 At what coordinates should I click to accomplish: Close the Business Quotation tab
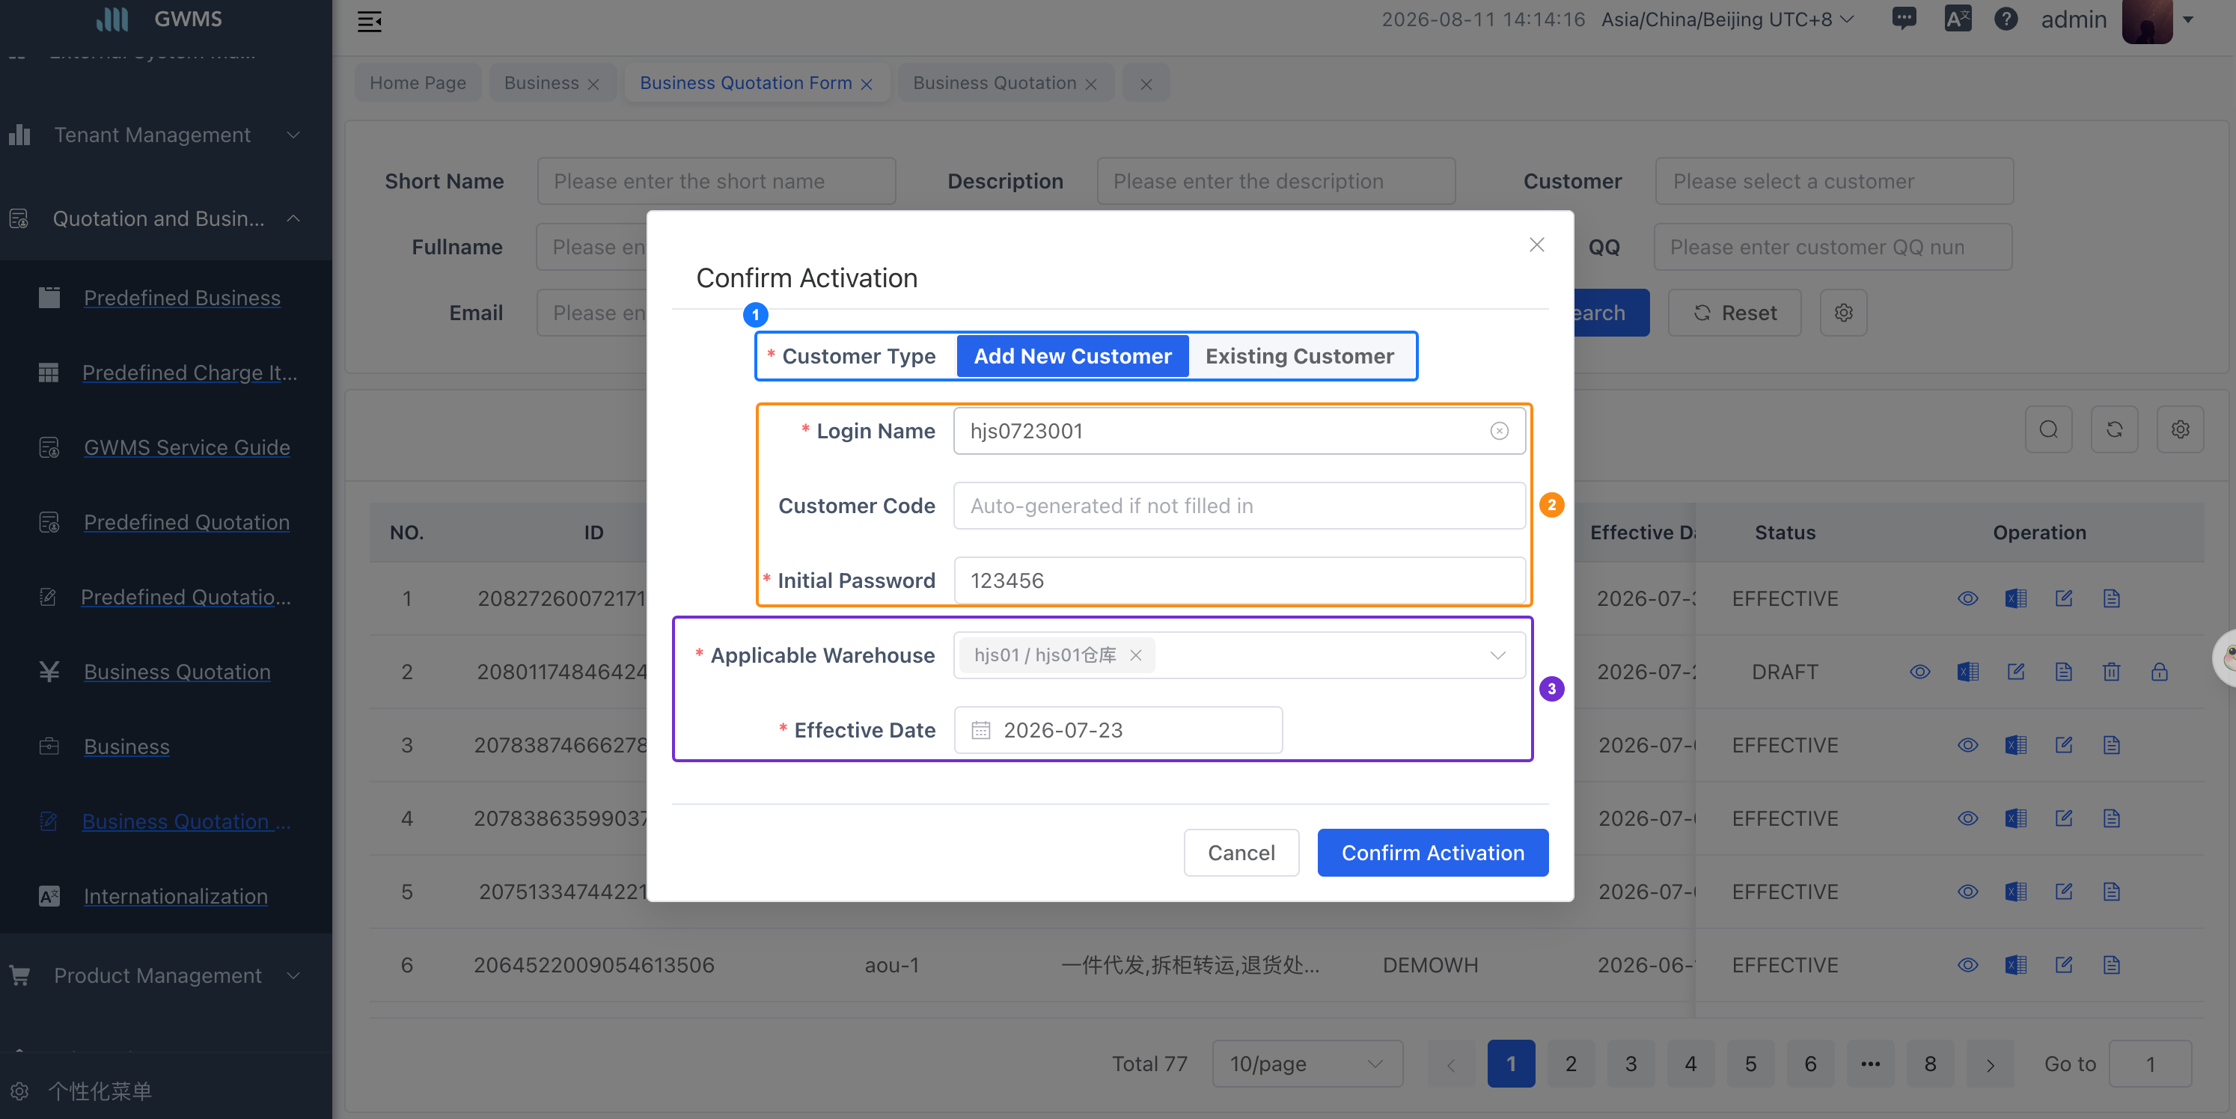point(1091,84)
